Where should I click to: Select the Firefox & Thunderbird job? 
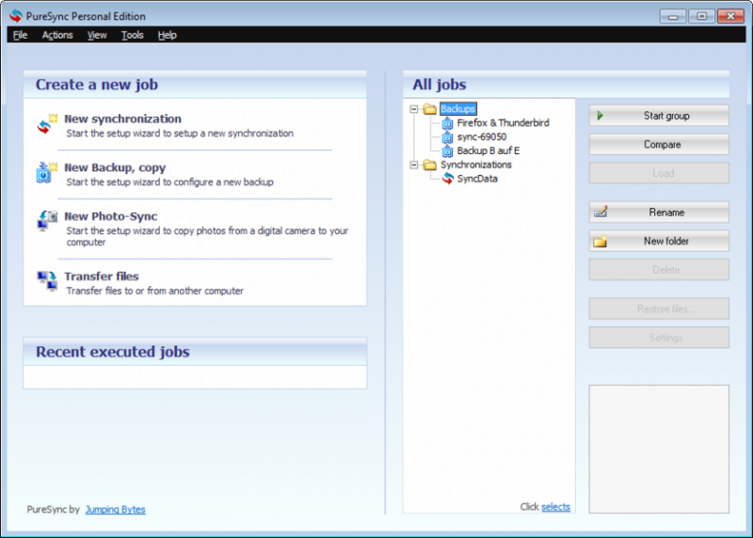[504, 123]
